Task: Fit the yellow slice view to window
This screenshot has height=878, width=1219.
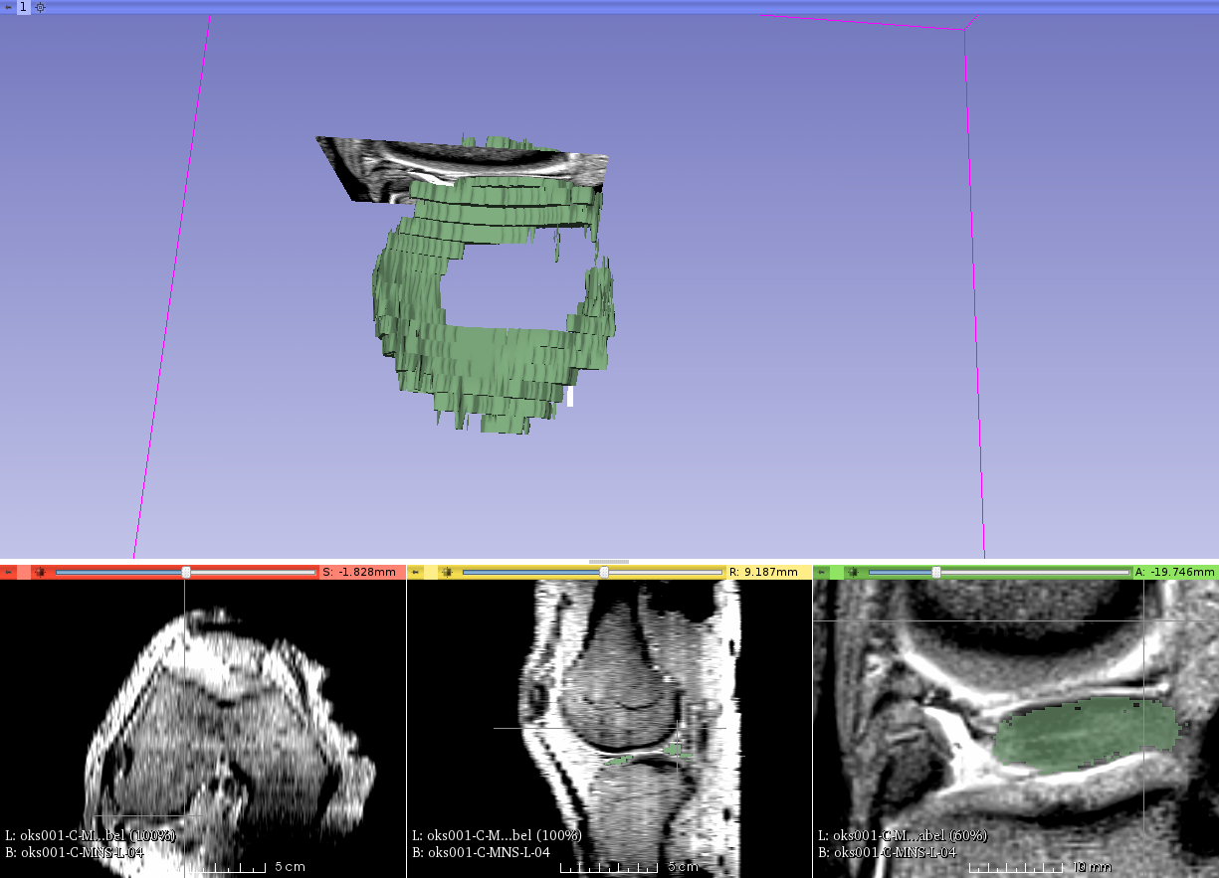Action: (446, 573)
